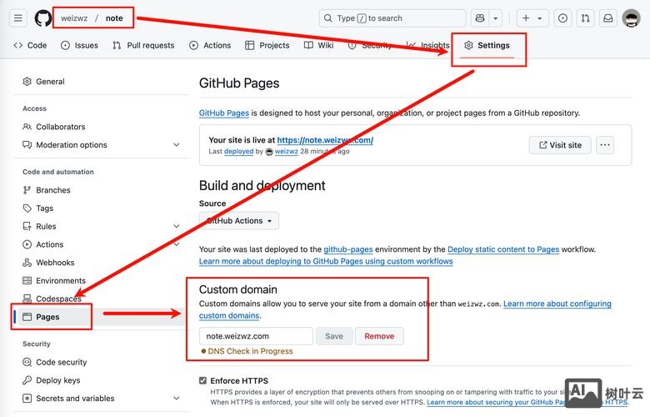Open the Copilot chat icon
The height and width of the screenshot is (417, 650).
[480, 18]
